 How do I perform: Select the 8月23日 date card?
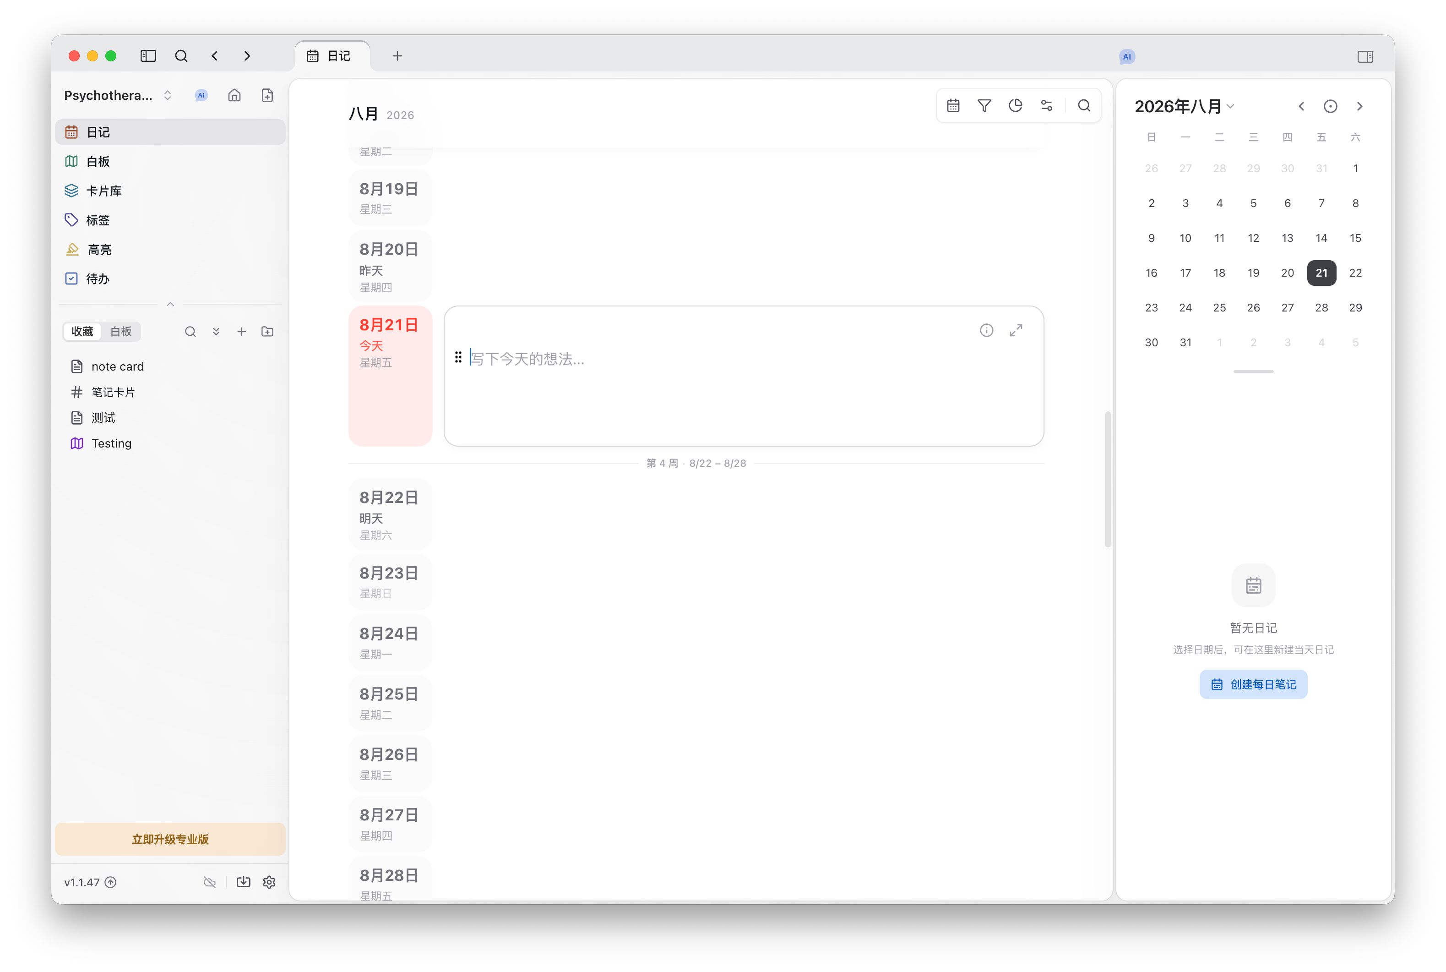(390, 582)
